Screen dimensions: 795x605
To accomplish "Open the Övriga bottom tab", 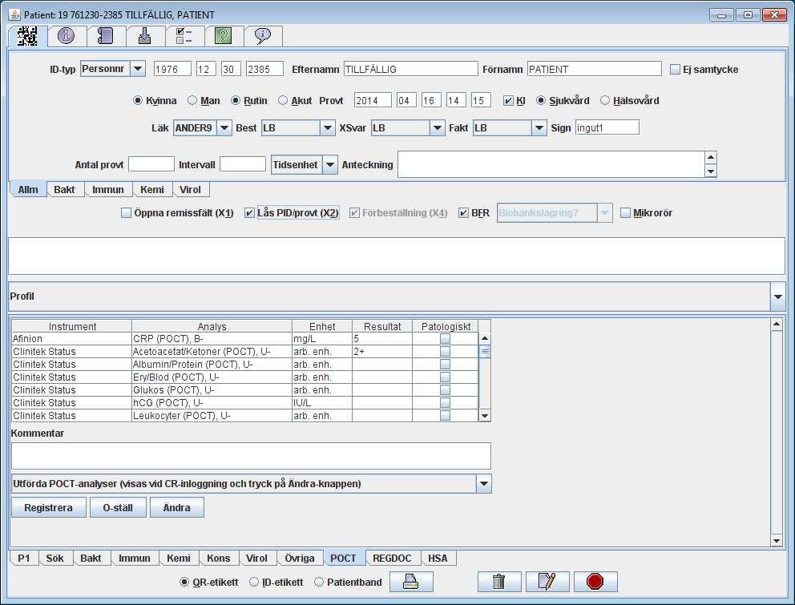I will [x=300, y=559].
